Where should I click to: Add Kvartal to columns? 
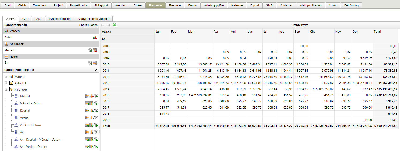(92, 110)
